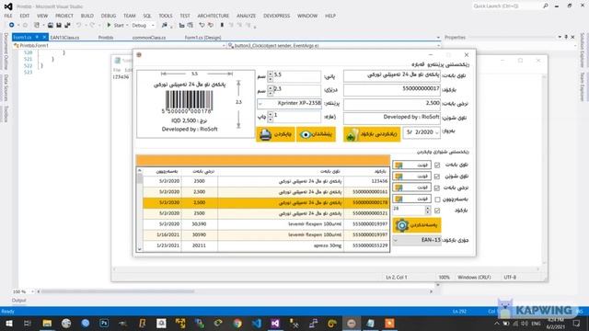This screenshot has width=589, height=331.
Task: Open font picker for ناوی بابەت row
Action: [411, 165]
